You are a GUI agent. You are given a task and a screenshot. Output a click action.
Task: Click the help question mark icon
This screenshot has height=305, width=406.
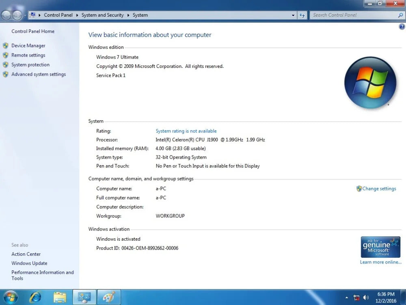pyautogui.click(x=402, y=27)
